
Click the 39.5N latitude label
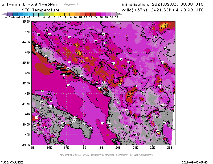[26, 145]
